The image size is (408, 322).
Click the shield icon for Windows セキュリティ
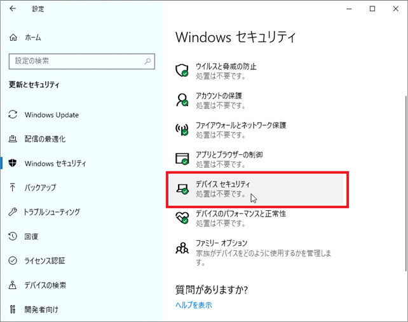click(x=13, y=163)
